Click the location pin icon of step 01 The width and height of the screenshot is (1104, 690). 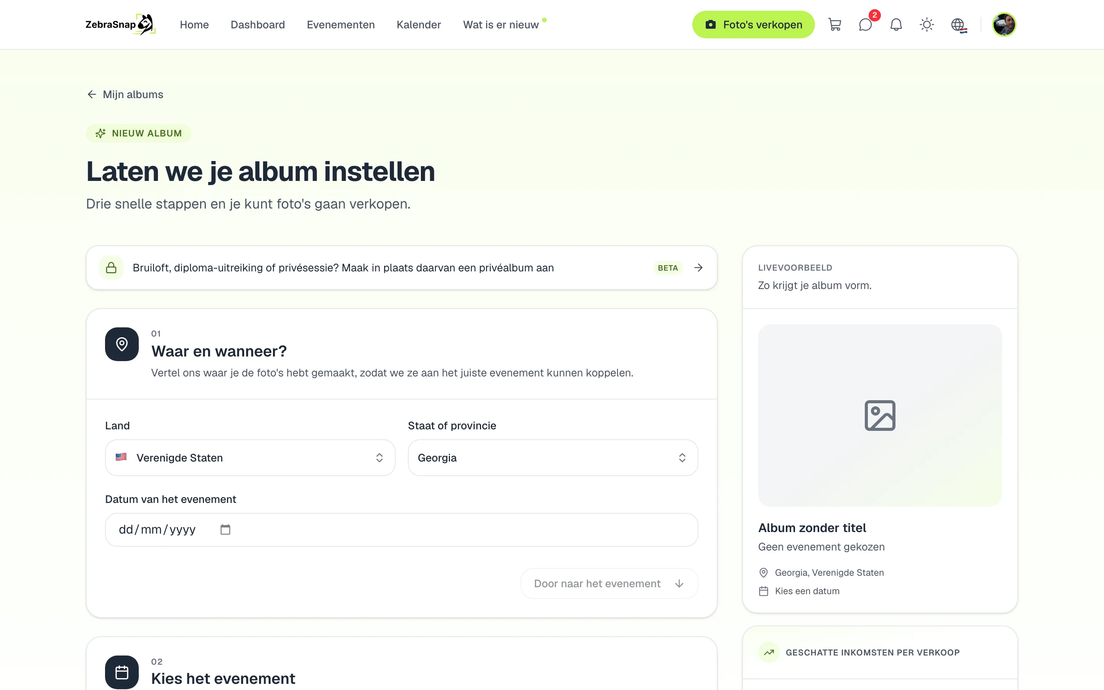122,344
